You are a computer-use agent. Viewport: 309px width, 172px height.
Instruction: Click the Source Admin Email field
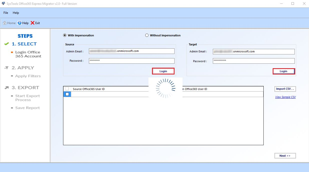tap(132, 51)
